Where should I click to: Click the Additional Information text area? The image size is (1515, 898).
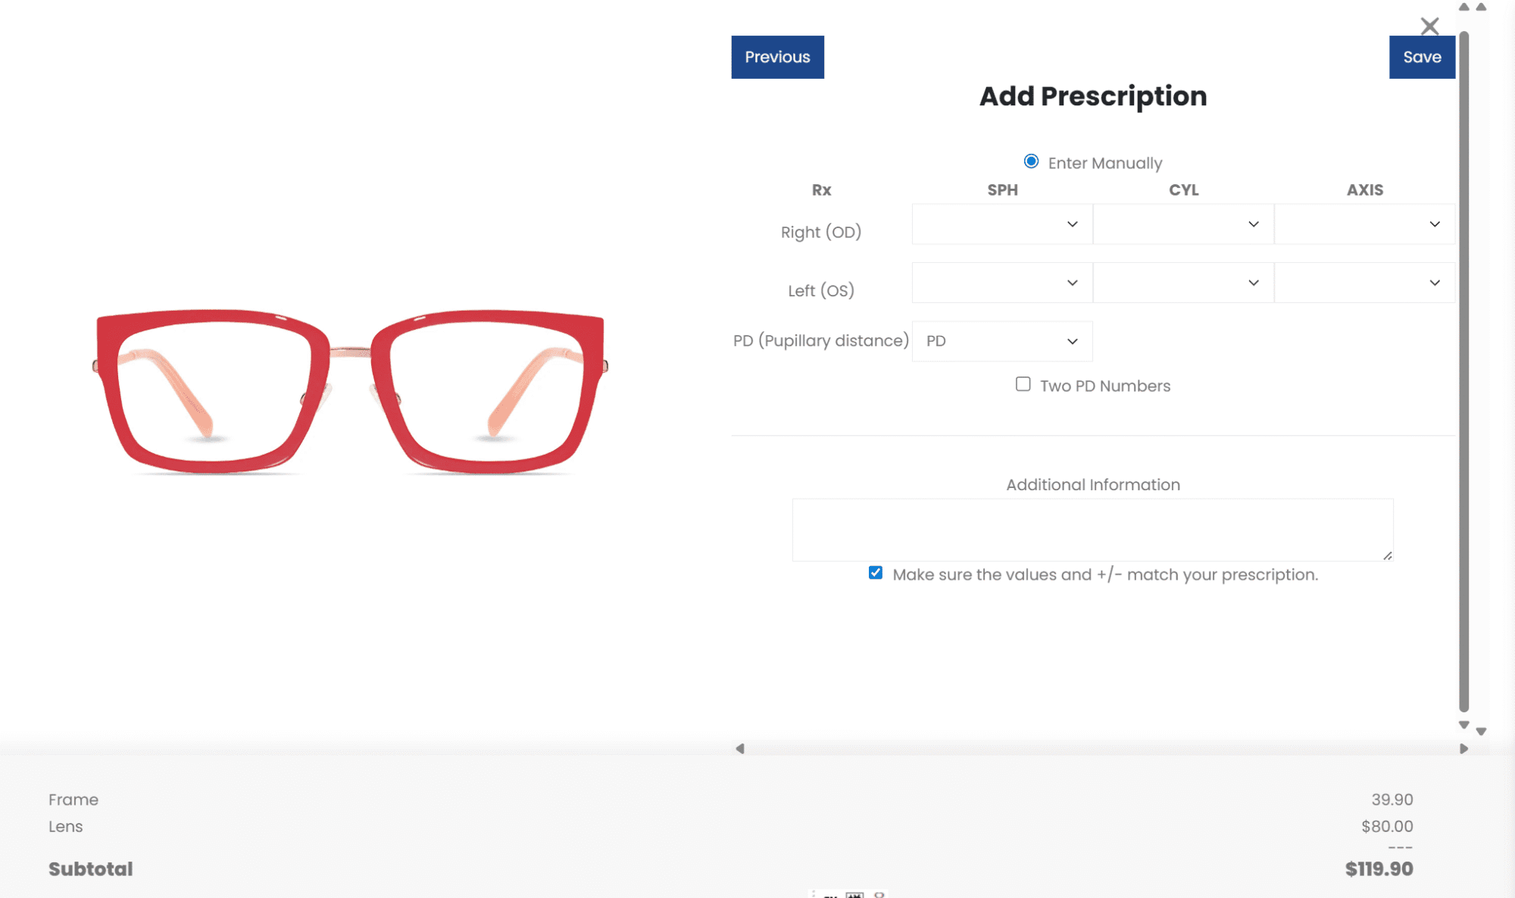(x=1092, y=530)
